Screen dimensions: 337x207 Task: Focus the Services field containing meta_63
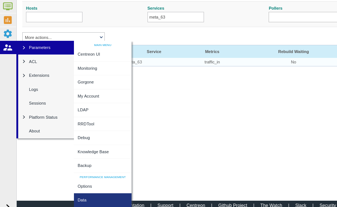pyautogui.click(x=175, y=17)
